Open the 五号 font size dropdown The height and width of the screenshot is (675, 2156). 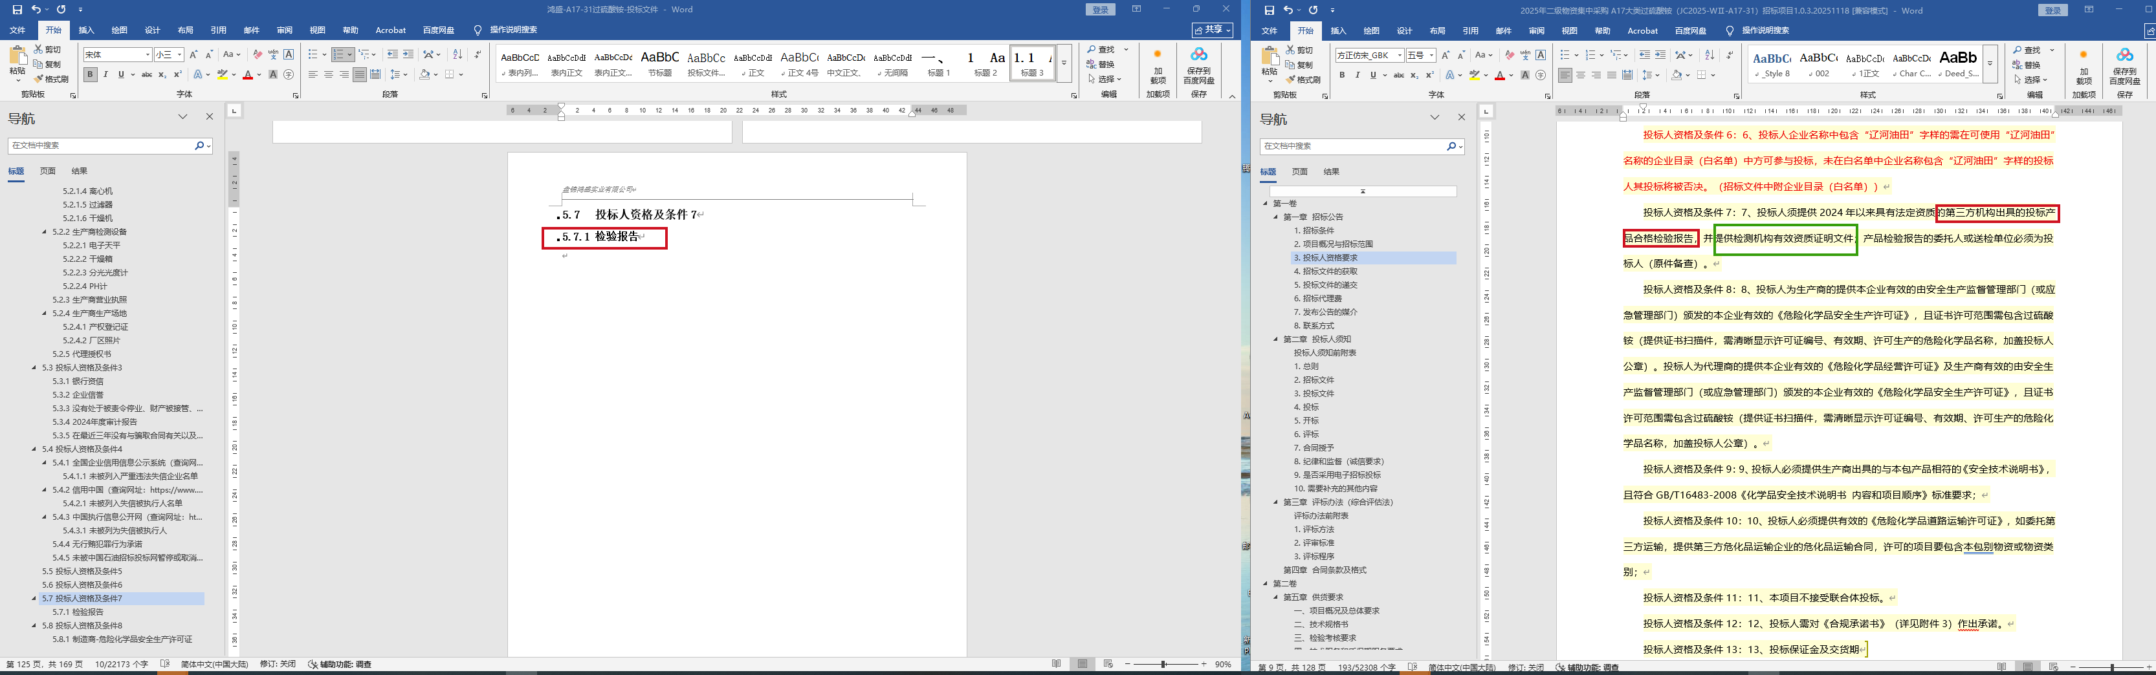pos(1431,55)
